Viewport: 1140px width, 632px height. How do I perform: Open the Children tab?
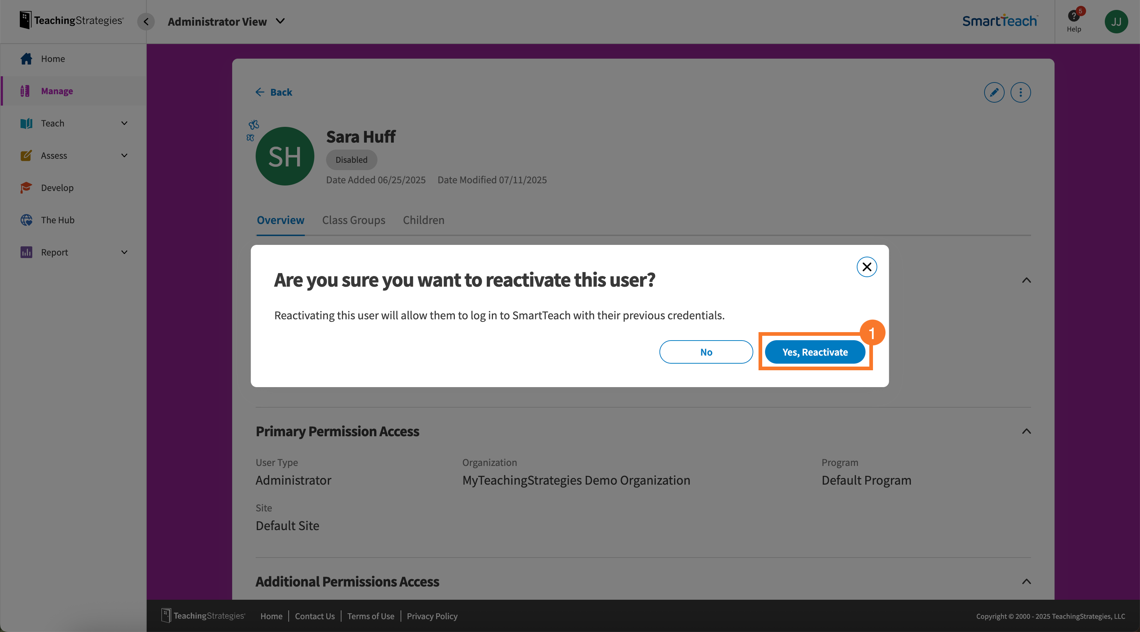423,220
